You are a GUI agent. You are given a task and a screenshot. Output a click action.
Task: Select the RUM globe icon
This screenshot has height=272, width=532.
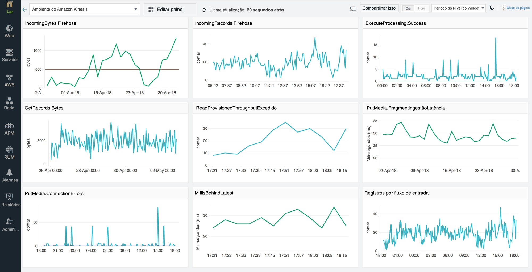pyautogui.click(x=10, y=151)
